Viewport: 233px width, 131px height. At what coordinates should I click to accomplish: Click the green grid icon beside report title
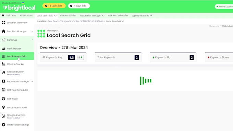(x=41, y=34)
